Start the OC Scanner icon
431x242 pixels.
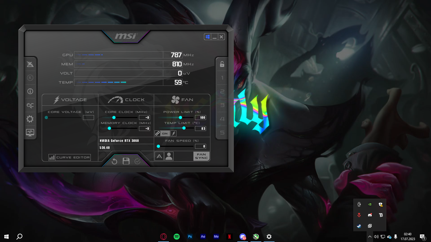coord(30,105)
